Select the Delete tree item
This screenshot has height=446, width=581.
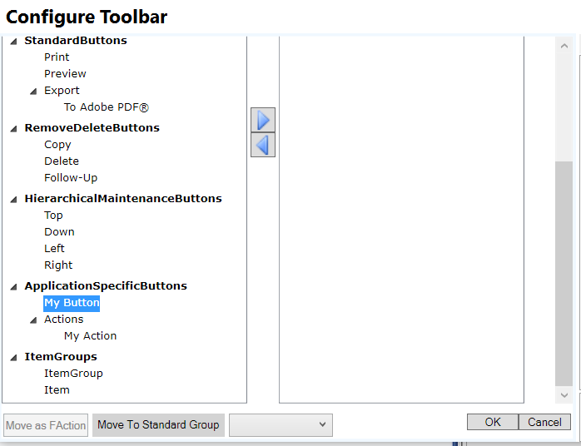click(62, 161)
